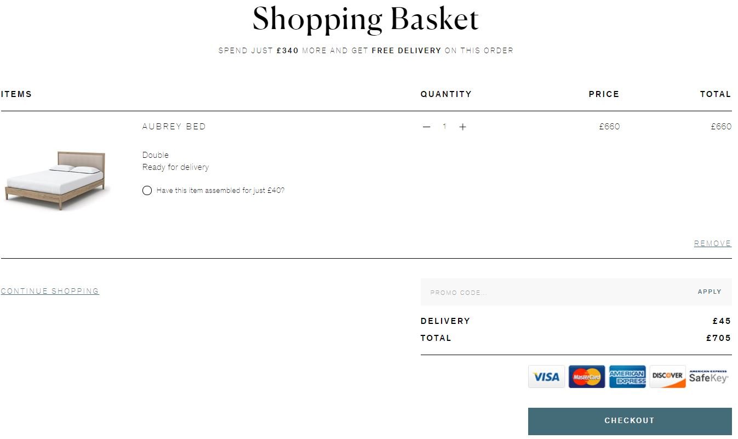Decrease Aubrey Bed quantity with minus icon

[426, 127]
